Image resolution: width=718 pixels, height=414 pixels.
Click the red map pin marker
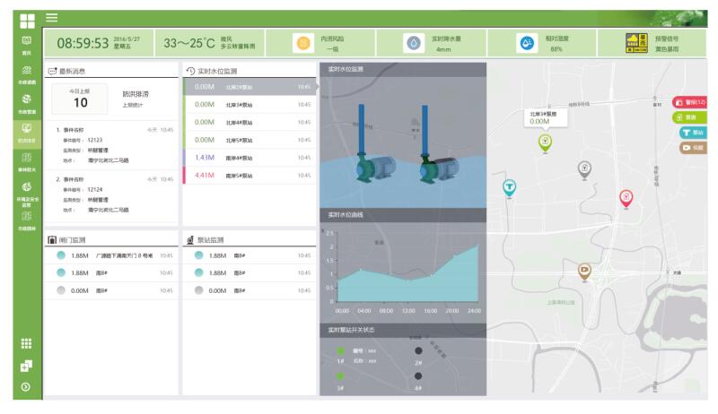point(626,198)
